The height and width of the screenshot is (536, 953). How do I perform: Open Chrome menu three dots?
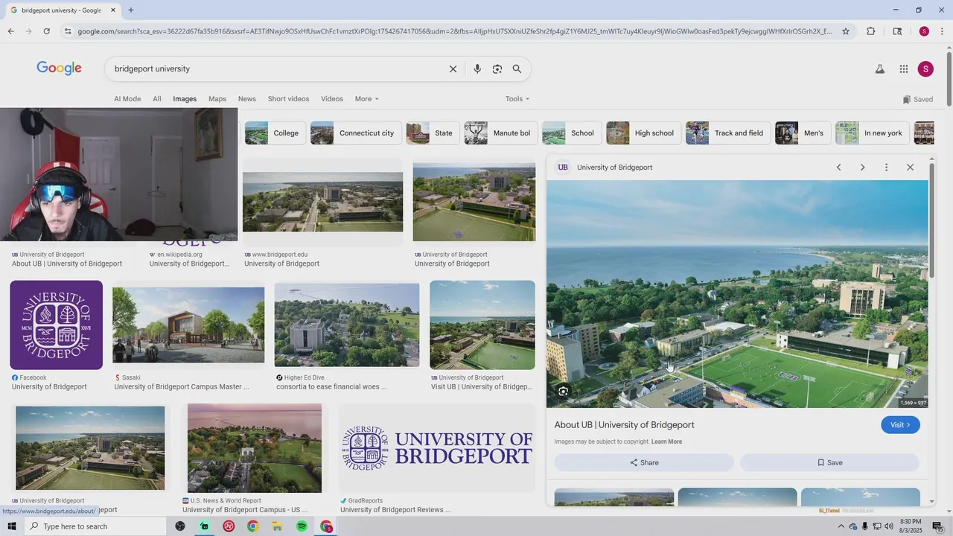tap(943, 31)
